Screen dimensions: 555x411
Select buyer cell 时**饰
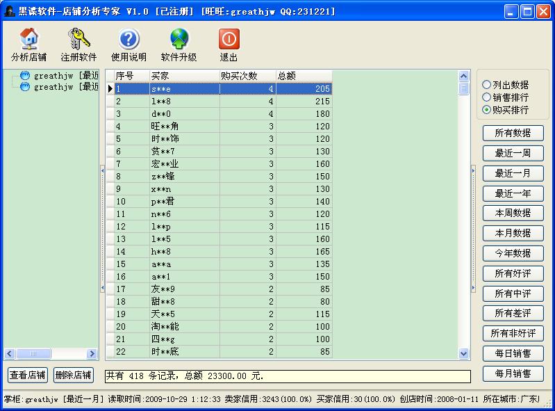[x=184, y=139]
